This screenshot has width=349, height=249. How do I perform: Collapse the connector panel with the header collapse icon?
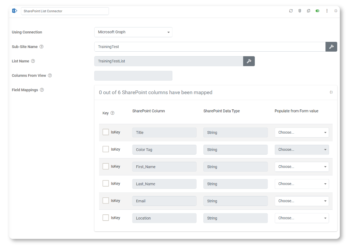pos(336,11)
